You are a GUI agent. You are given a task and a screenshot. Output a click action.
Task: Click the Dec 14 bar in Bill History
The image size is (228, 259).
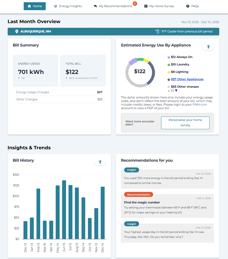pyautogui.click(x=102, y=213)
